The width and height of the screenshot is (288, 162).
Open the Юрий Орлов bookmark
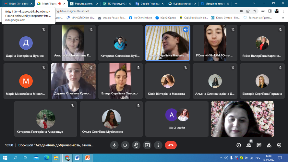[x=166, y=18]
